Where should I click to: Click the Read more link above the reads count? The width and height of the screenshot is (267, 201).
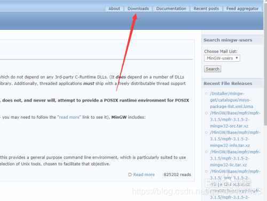144,174
